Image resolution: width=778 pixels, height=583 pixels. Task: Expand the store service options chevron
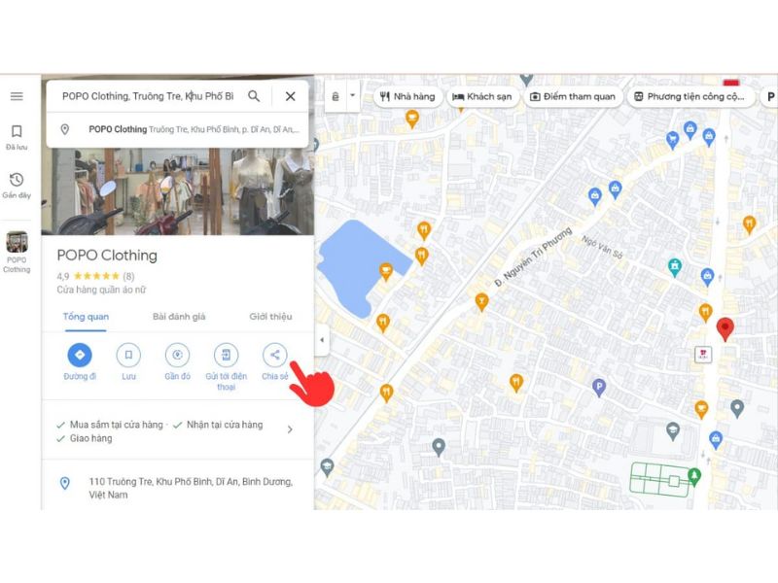point(290,429)
